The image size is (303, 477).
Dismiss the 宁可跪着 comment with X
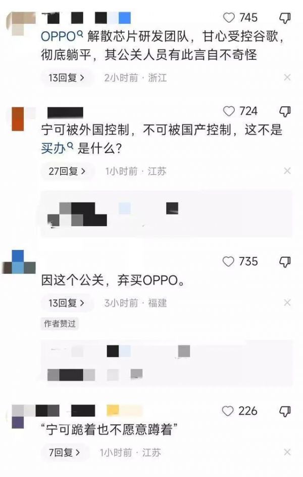coord(287,452)
